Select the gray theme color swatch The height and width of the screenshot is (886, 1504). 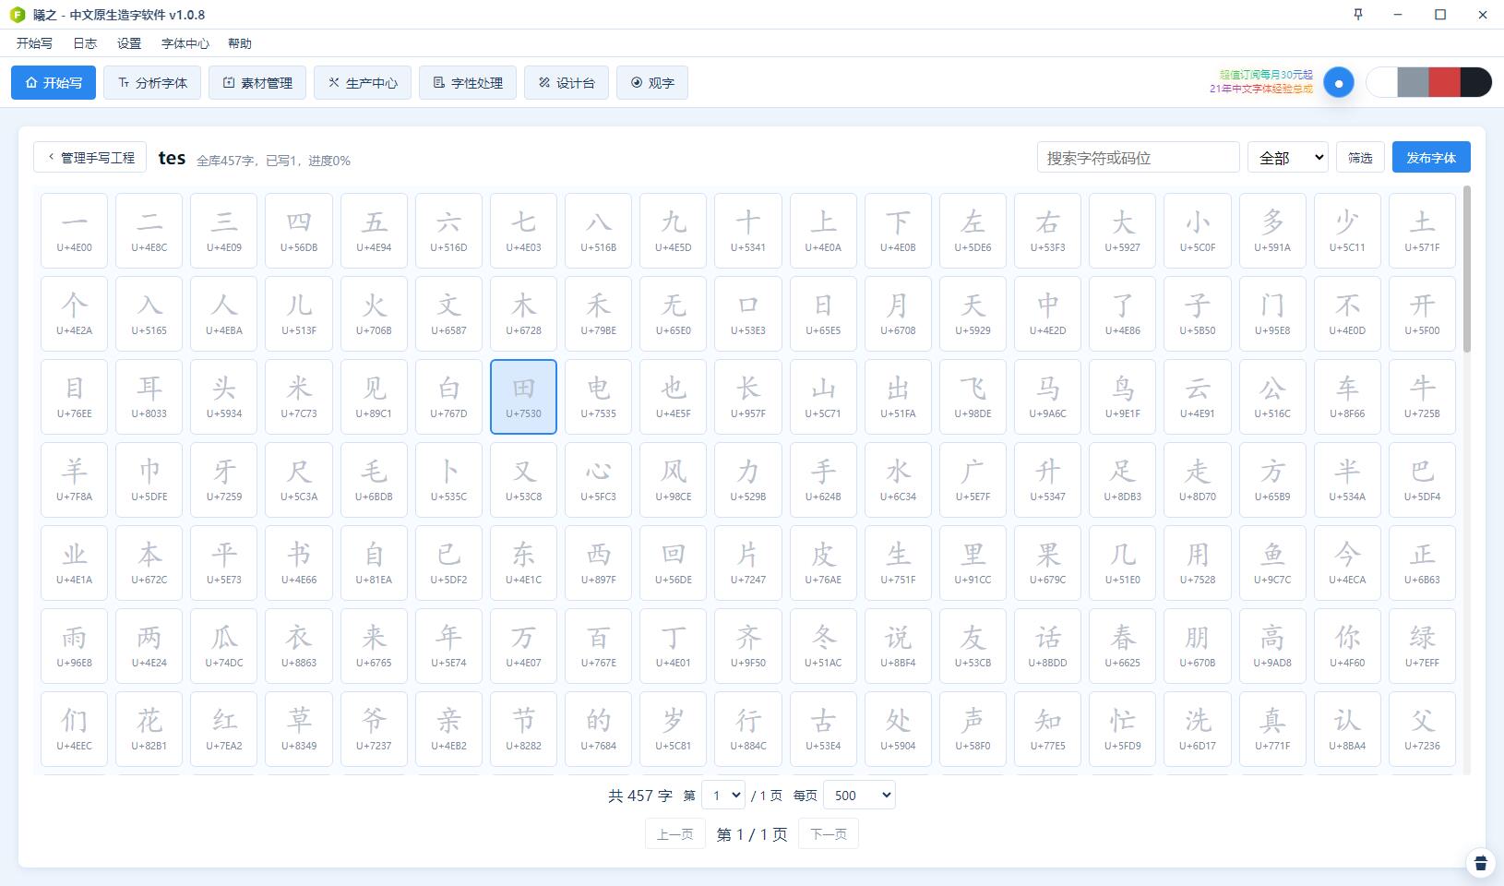(1413, 82)
